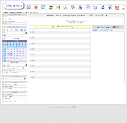This screenshot has height=123, width=127.
Task: Open Configuration in the admin menu
Action: (x=10, y=94)
